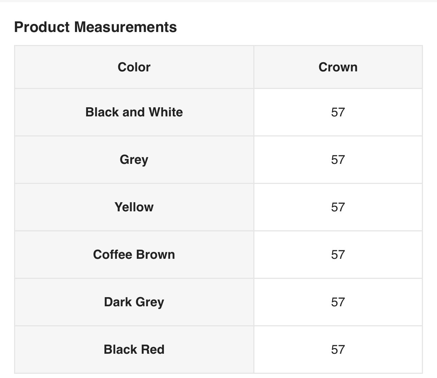Click the word Product in the heading

point(42,27)
